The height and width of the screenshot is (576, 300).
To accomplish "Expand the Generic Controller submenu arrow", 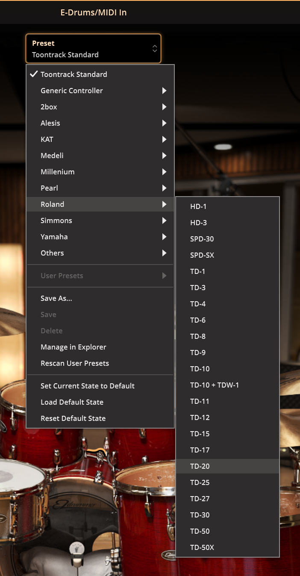I will point(164,91).
